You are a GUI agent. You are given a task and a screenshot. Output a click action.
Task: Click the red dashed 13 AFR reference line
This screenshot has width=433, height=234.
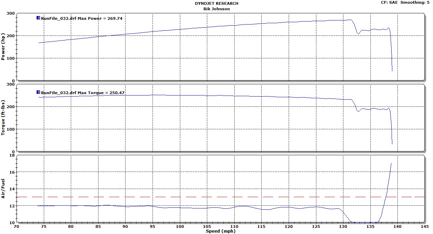coord(221,197)
